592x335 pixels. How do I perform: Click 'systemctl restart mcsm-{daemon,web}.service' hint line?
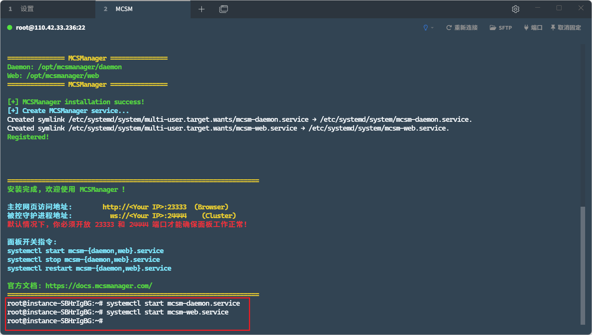[89, 268]
